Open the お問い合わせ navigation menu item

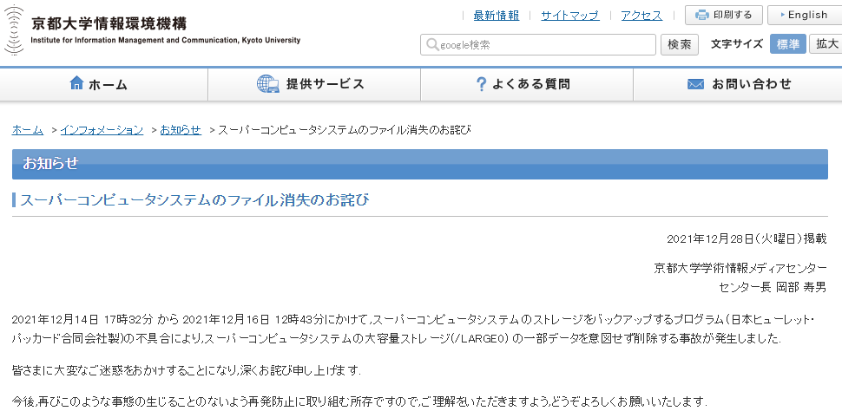738,84
